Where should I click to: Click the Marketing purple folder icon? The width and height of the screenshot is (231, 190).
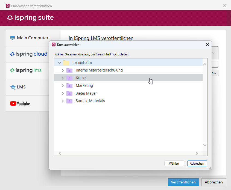[69, 86]
